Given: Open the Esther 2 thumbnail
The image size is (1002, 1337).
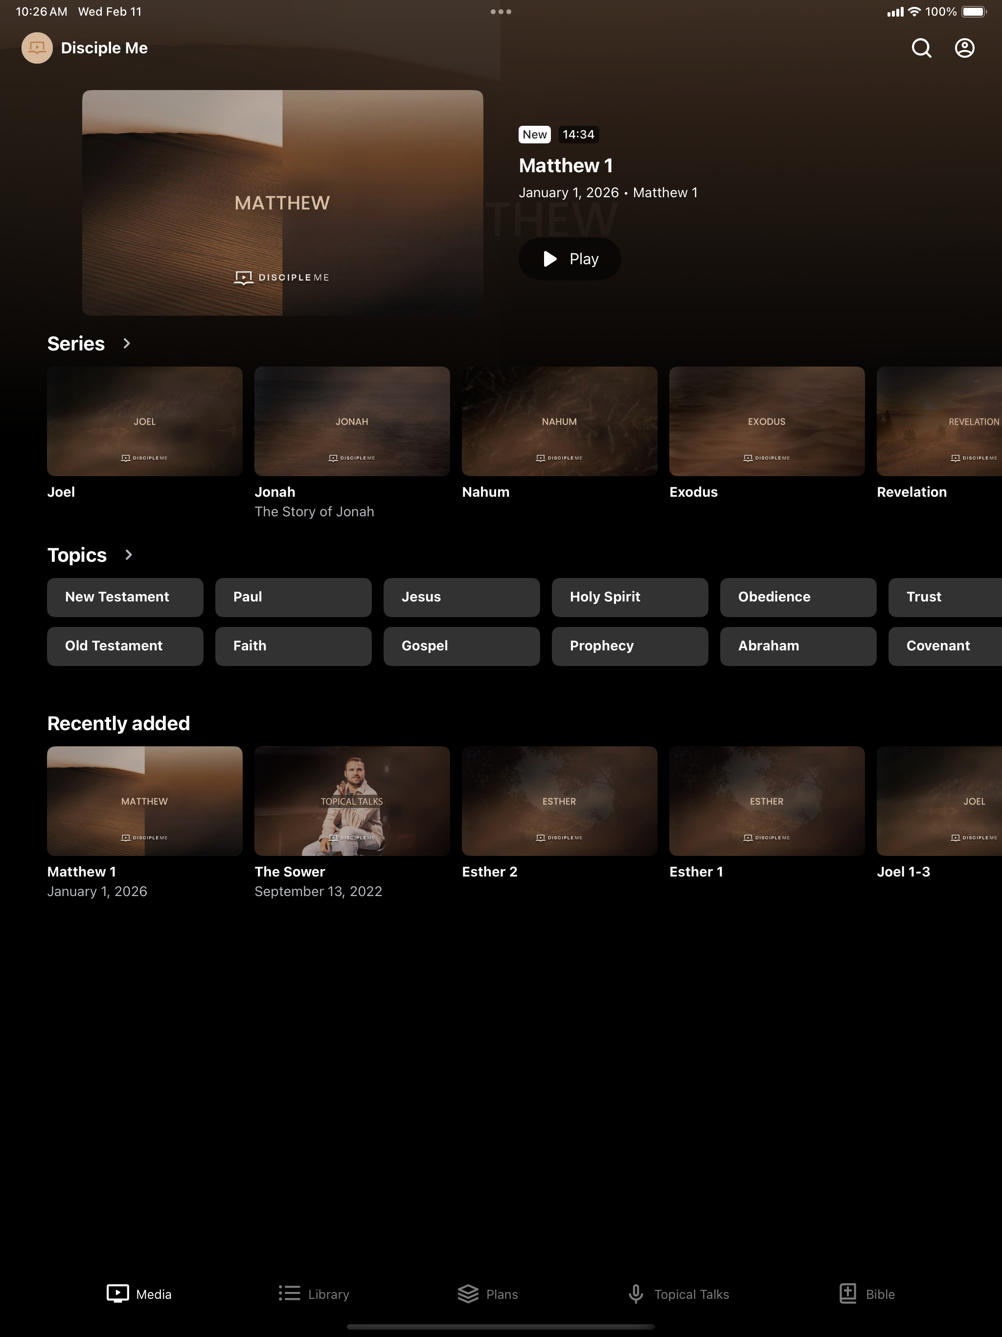Looking at the screenshot, I should point(559,801).
